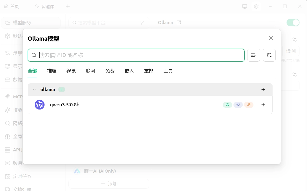This screenshot has height=191, width=307.
Task: Open settings gear in title bar
Action: click(x=256, y=6)
